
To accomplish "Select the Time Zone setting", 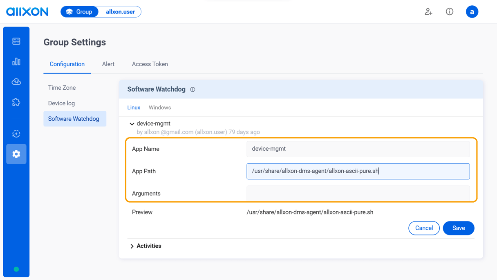I will [62, 87].
